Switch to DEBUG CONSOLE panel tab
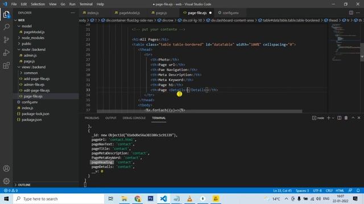Screen dimensions: 364x204 134,118
